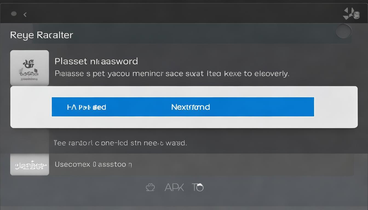Open the top-right corner app icon

(x=351, y=14)
